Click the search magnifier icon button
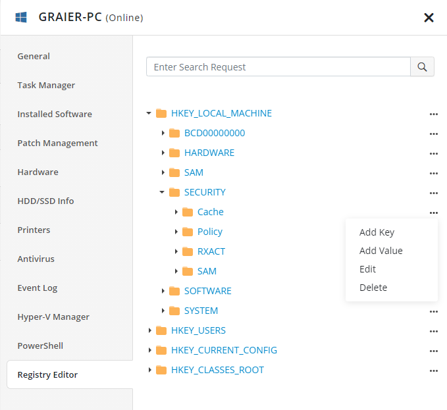The image size is (447, 410). coord(422,67)
